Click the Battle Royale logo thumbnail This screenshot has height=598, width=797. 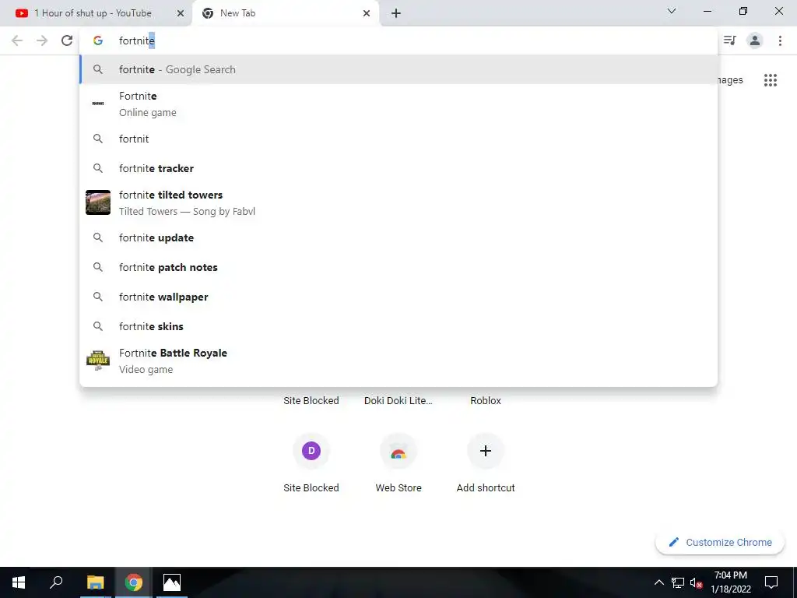pos(98,361)
